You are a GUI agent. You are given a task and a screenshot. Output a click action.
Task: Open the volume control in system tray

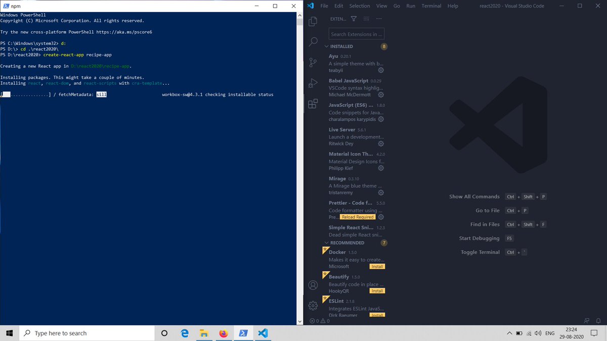(538, 333)
